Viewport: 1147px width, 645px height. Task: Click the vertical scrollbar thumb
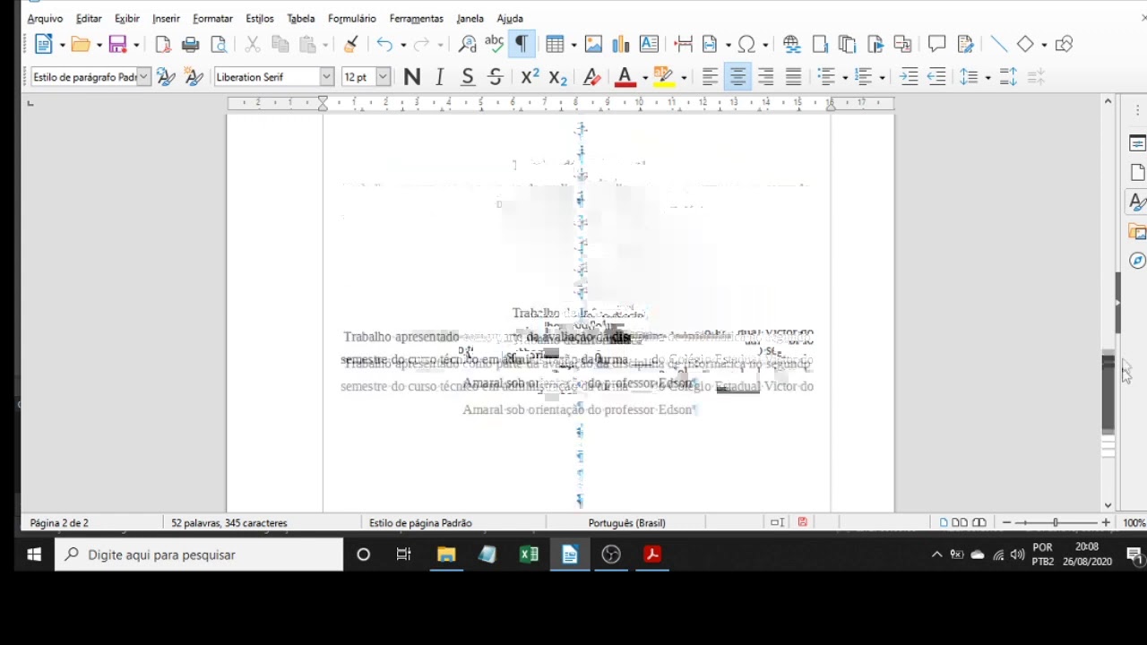coord(1108,394)
